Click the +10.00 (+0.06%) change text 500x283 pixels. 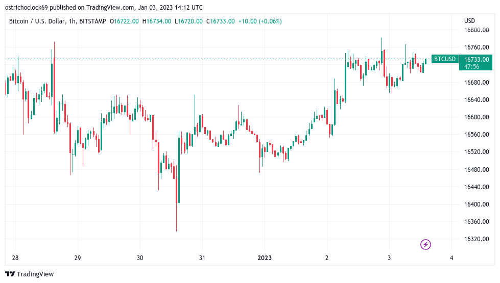click(260, 21)
